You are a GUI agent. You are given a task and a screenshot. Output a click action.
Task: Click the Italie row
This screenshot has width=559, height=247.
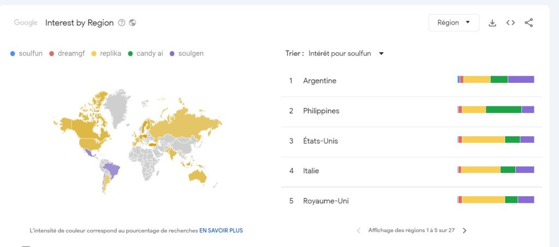pyautogui.click(x=412, y=171)
